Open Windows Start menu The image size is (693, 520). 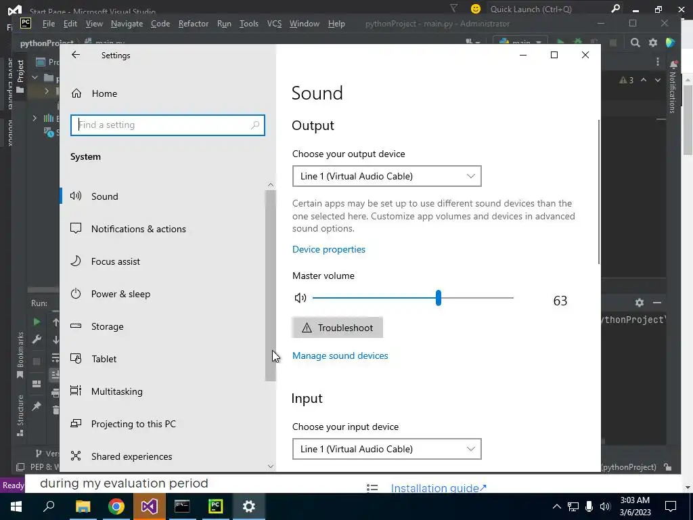pyautogui.click(x=16, y=506)
